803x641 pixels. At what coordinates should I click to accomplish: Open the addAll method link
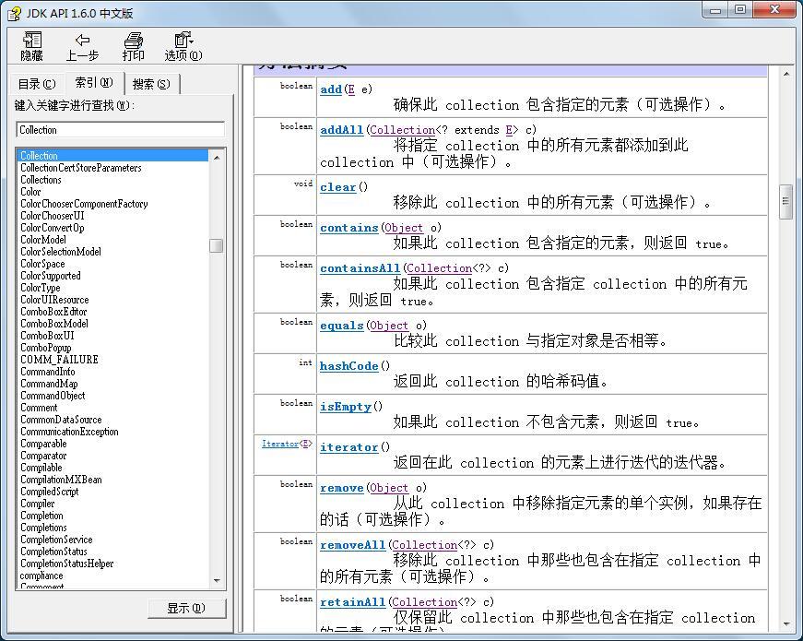tap(342, 130)
